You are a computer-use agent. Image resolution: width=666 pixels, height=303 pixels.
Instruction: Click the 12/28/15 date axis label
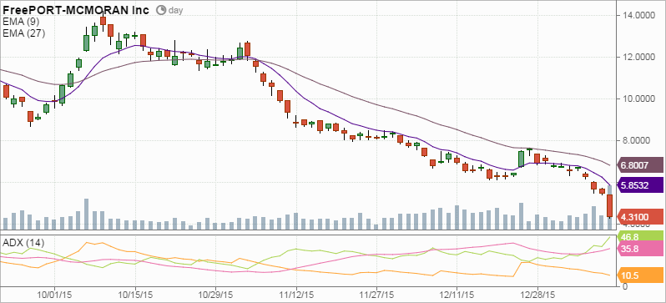[537, 294]
